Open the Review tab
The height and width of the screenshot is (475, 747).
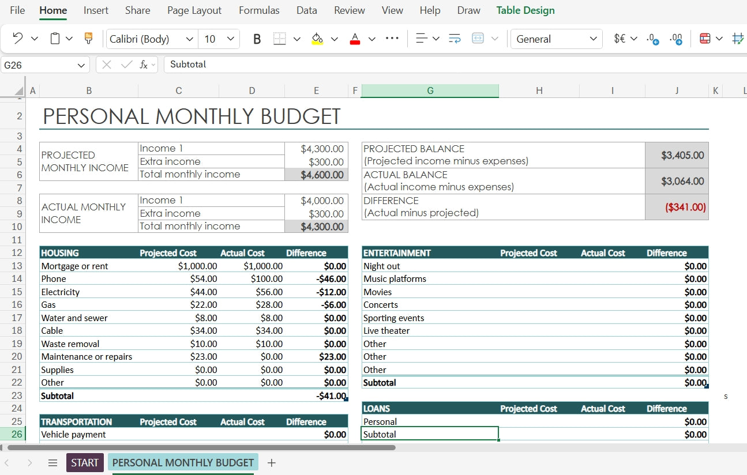point(350,10)
